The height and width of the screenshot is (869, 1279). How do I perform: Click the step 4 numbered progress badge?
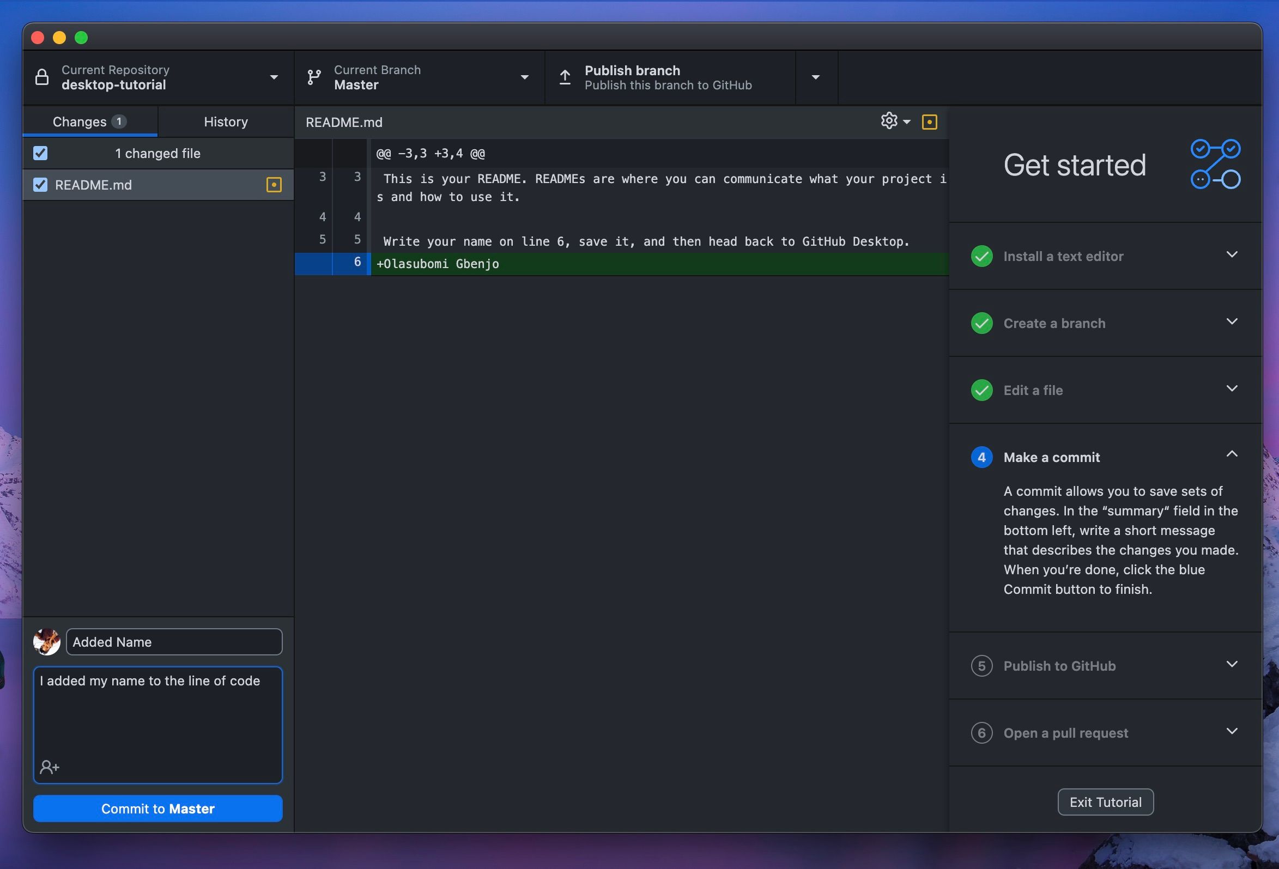[x=982, y=457]
